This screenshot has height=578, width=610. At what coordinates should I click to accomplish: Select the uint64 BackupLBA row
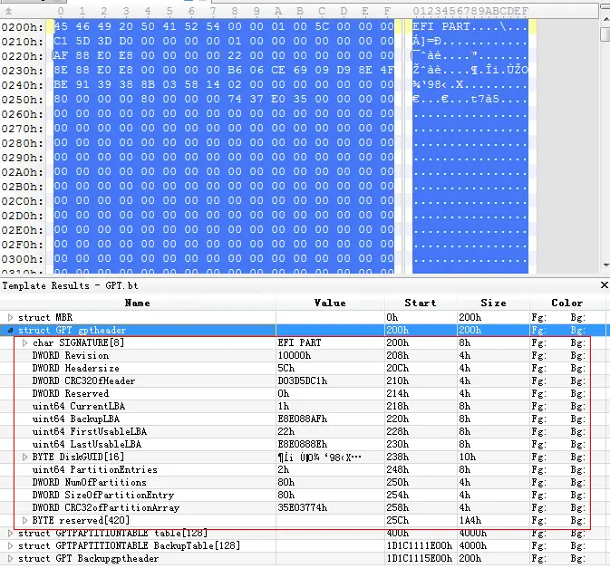tap(302, 419)
